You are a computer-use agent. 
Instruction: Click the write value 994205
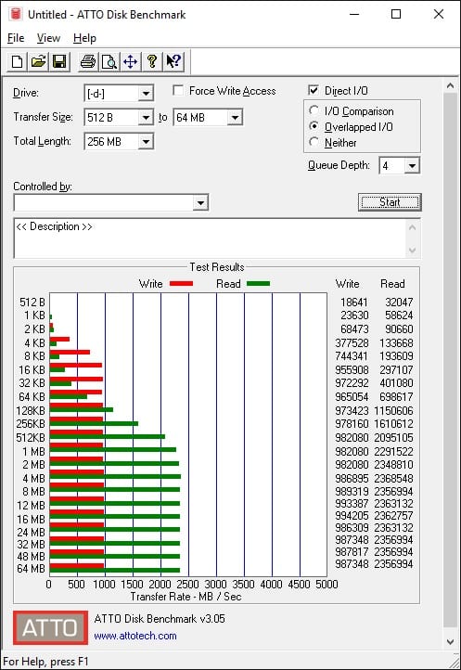point(352,515)
